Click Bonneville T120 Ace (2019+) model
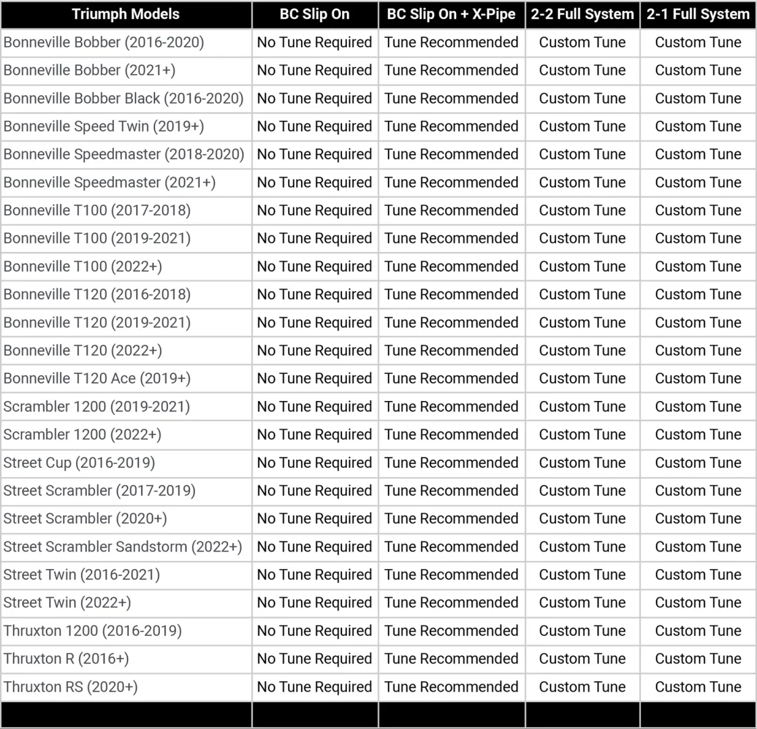This screenshot has height=729, width=757. coord(97,379)
